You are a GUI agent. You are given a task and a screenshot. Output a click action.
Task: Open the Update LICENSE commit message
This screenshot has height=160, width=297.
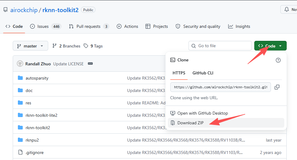click(x=68, y=64)
